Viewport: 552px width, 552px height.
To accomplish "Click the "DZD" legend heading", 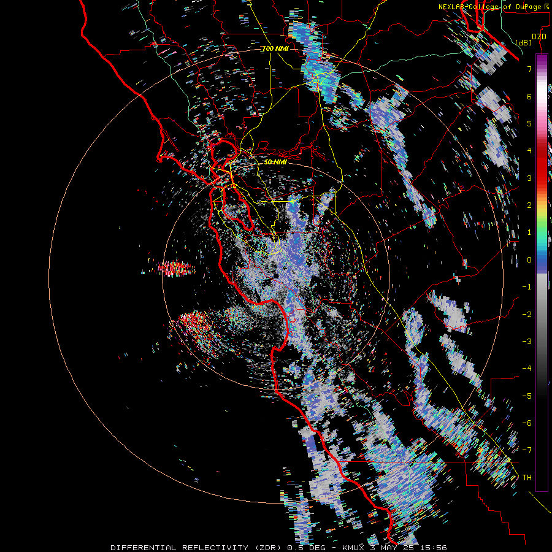I will pyautogui.click(x=539, y=37).
